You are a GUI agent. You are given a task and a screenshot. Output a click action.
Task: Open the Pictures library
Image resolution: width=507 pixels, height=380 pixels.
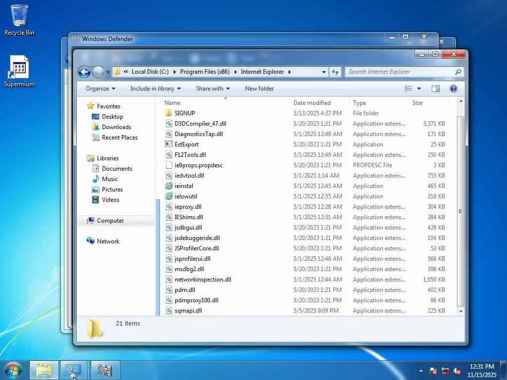click(x=112, y=190)
